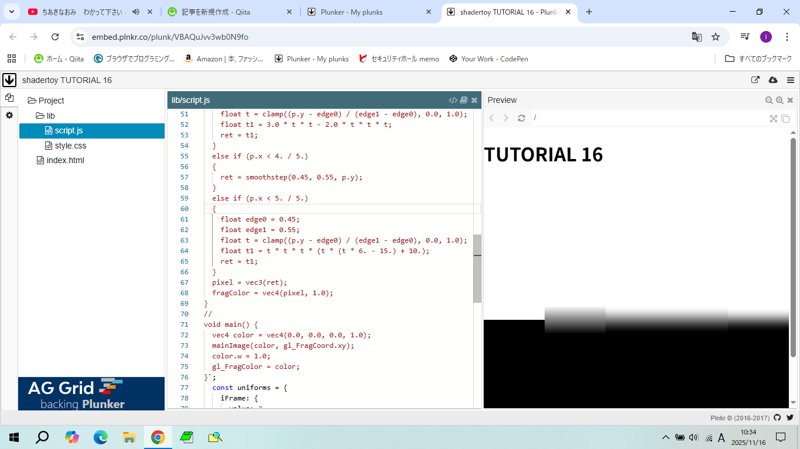
Task: Open the Twitter icon in footer
Action: [x=790, y=417]
